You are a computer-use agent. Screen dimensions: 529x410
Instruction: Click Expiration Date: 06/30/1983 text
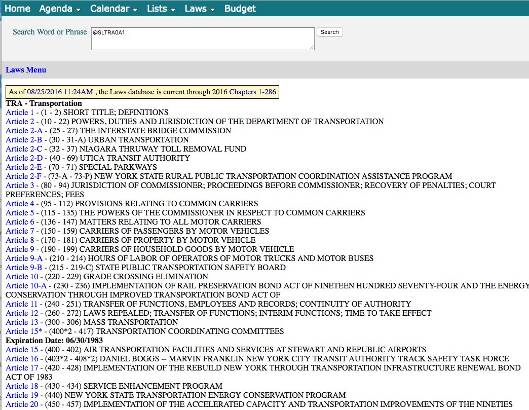tap(54, 340)
